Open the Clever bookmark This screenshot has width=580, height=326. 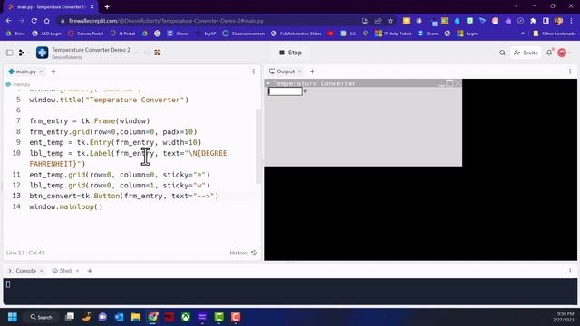[x=178, y=34]
